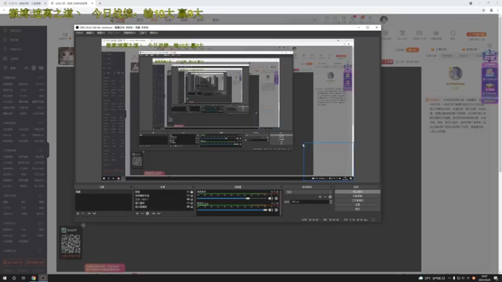
Task: Open the OBS File (F) menu
Action: point(80,33)
